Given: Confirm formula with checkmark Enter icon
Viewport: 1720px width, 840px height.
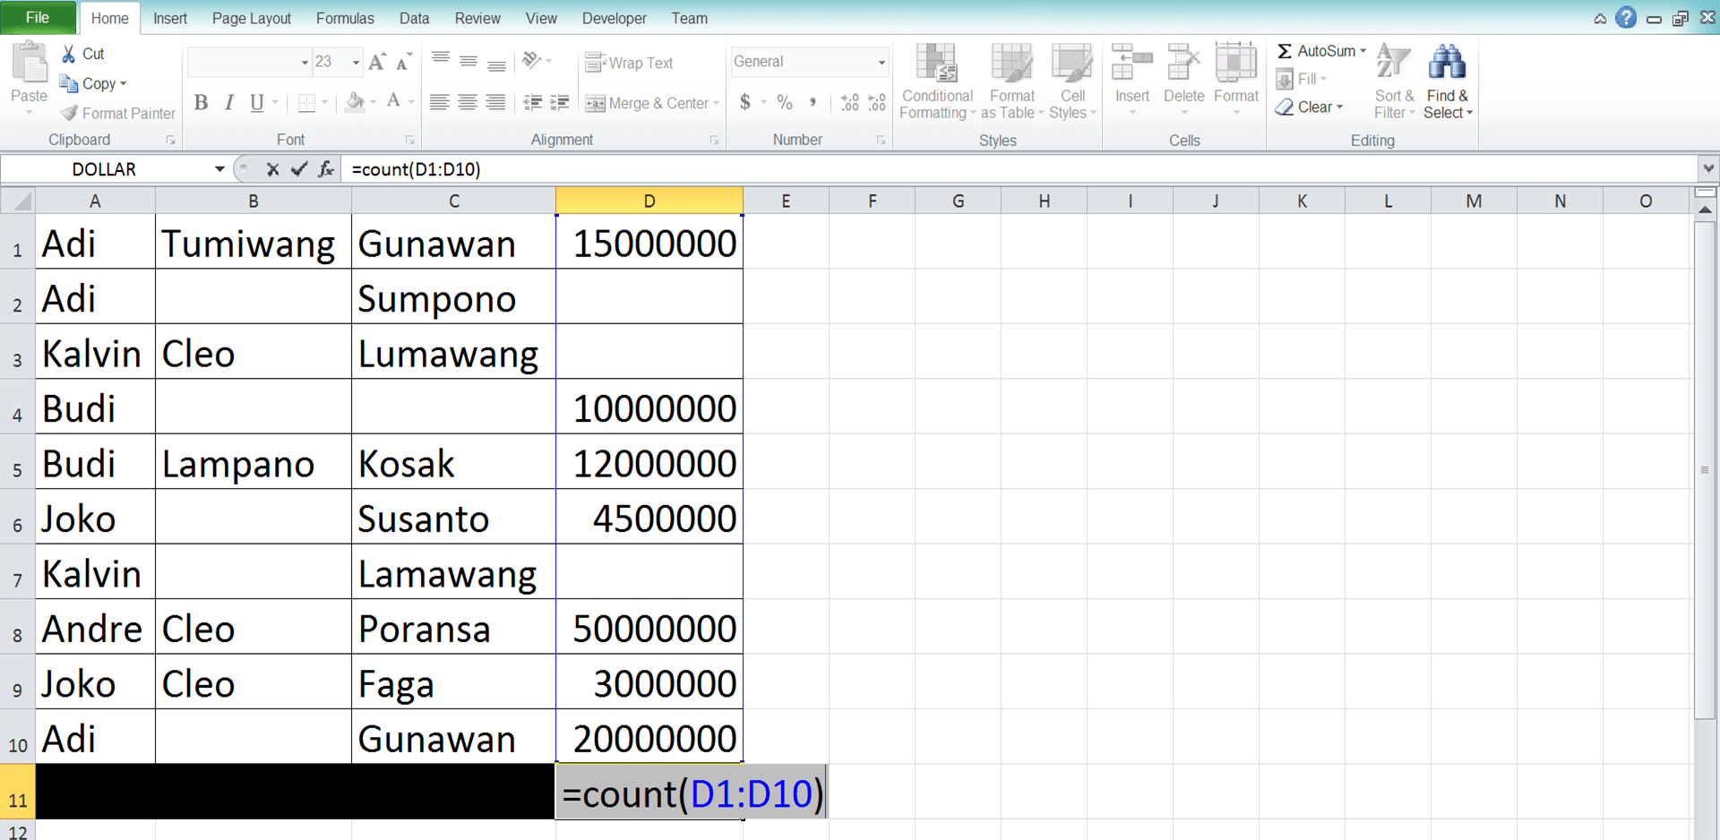Looking at the screenshot, I should (299, 169).
